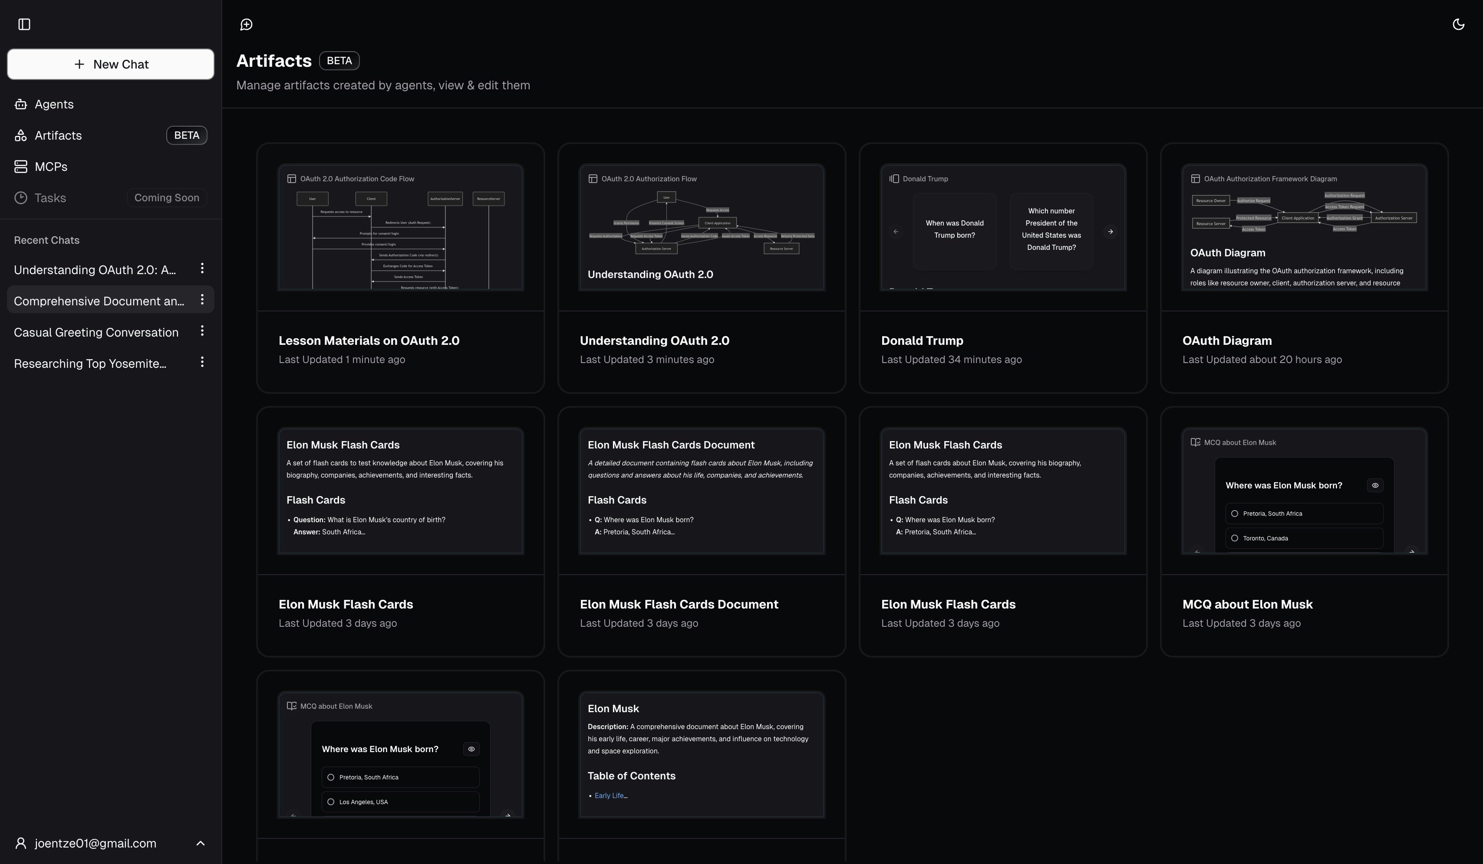Open the Early Life link in the Elon Musk document
The height and width of the screenshot is (864, 1483).
(609, 795)
